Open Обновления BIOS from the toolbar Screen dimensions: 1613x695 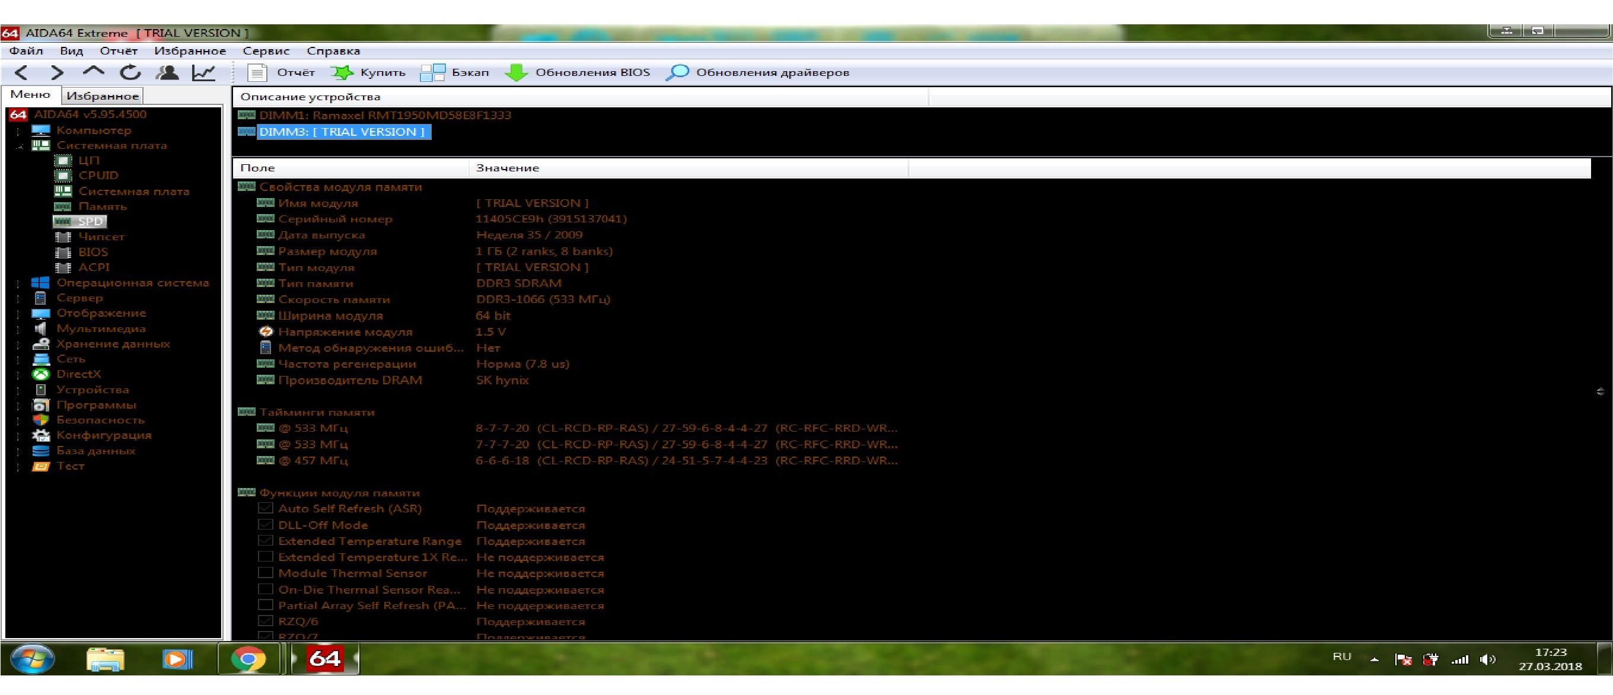tap(578, 72)
